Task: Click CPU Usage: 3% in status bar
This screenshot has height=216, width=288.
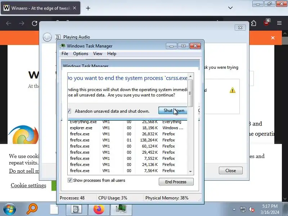Action: click(x=113, y=198)
